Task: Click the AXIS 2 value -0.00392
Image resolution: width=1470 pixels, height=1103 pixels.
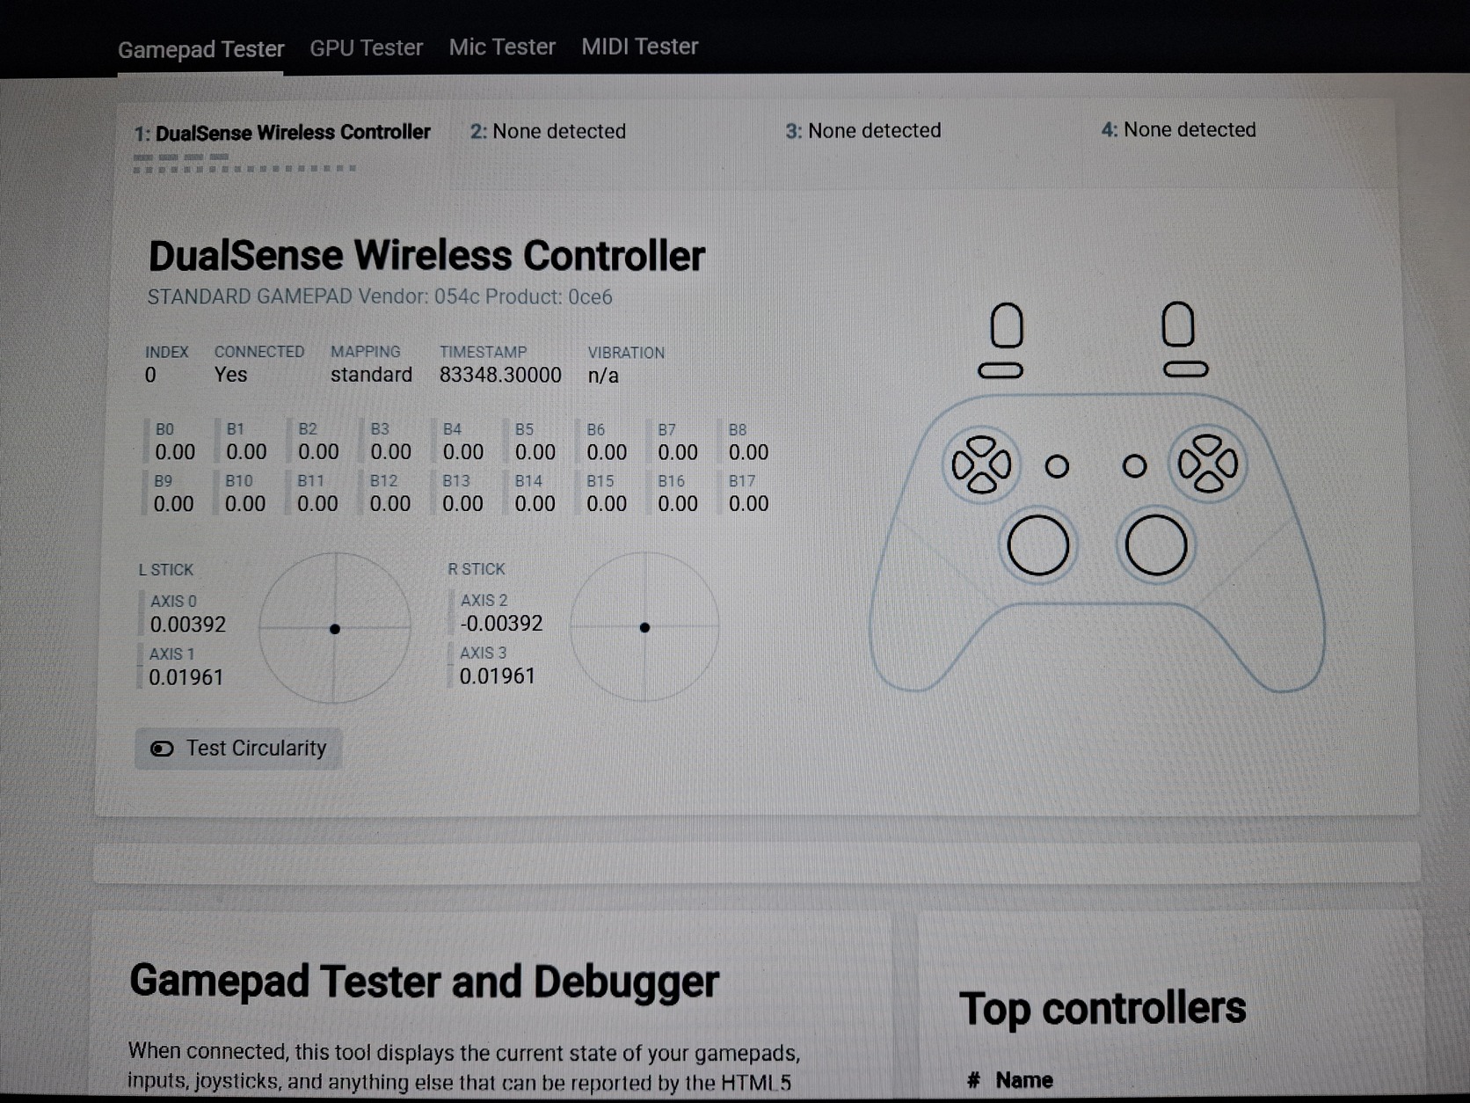Action: (x=501, y=624)
